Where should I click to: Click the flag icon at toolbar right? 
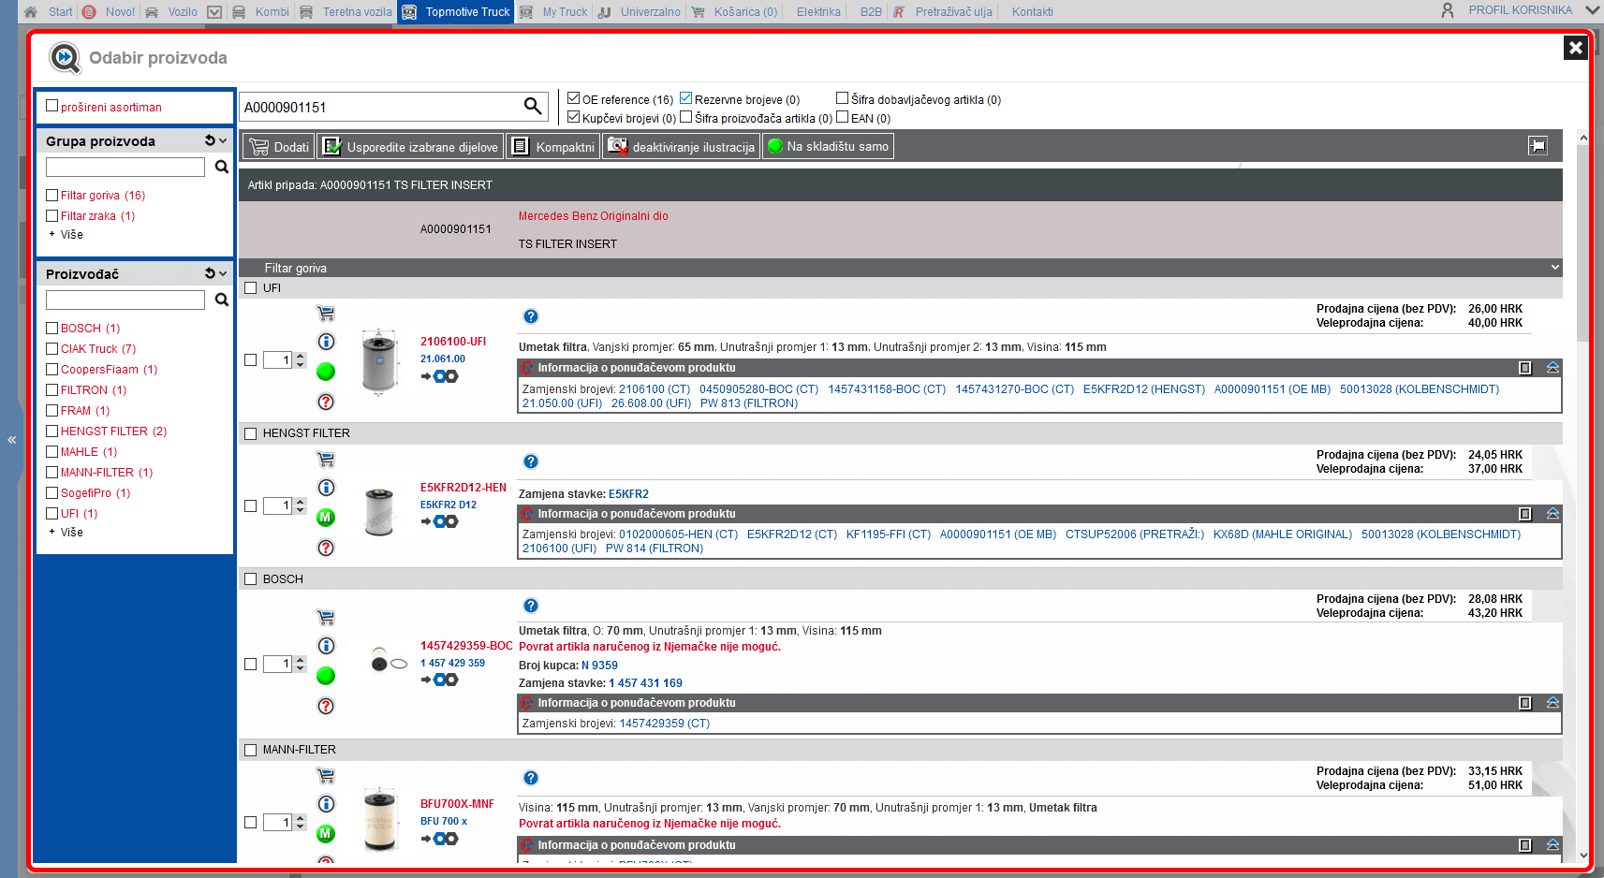point(1538,146)
